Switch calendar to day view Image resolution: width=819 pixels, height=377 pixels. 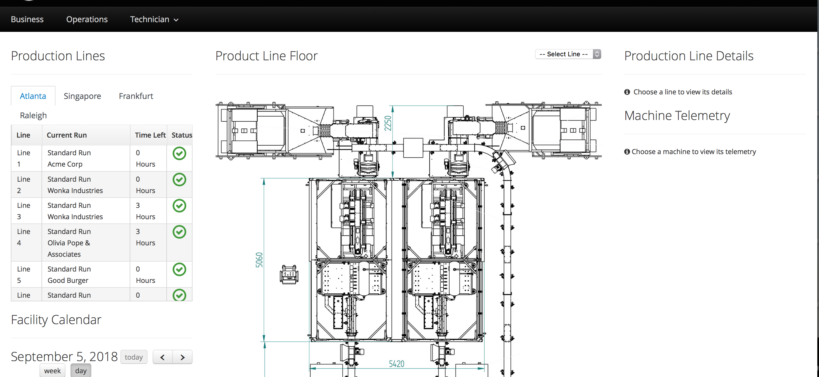pos(81,371)
